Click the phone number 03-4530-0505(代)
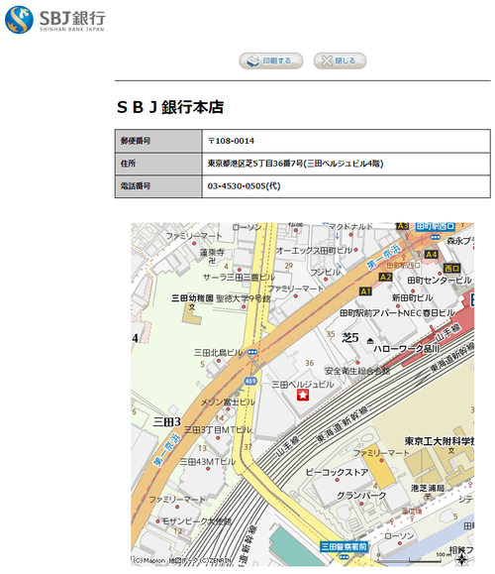The image size is (495, 574). coord(244,186)
